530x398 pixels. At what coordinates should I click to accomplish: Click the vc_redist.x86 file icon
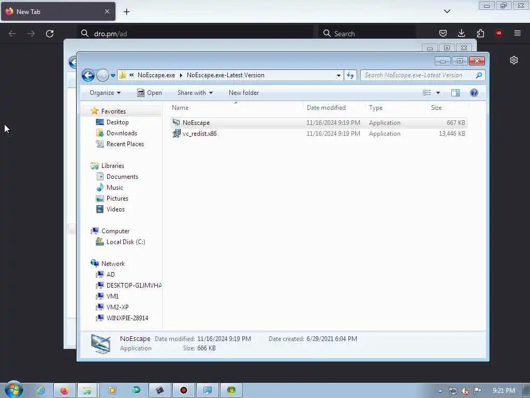tap(176, 133)
